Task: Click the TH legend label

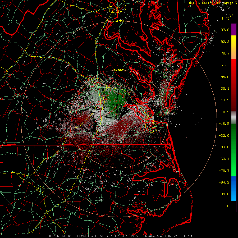Action: [227, 206]
